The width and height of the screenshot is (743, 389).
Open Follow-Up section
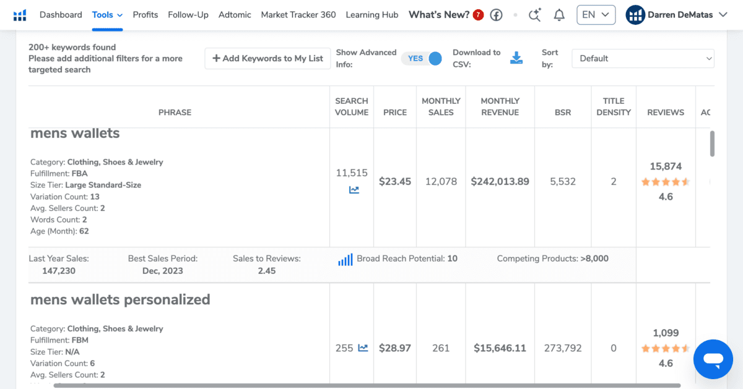click(188, 15)
